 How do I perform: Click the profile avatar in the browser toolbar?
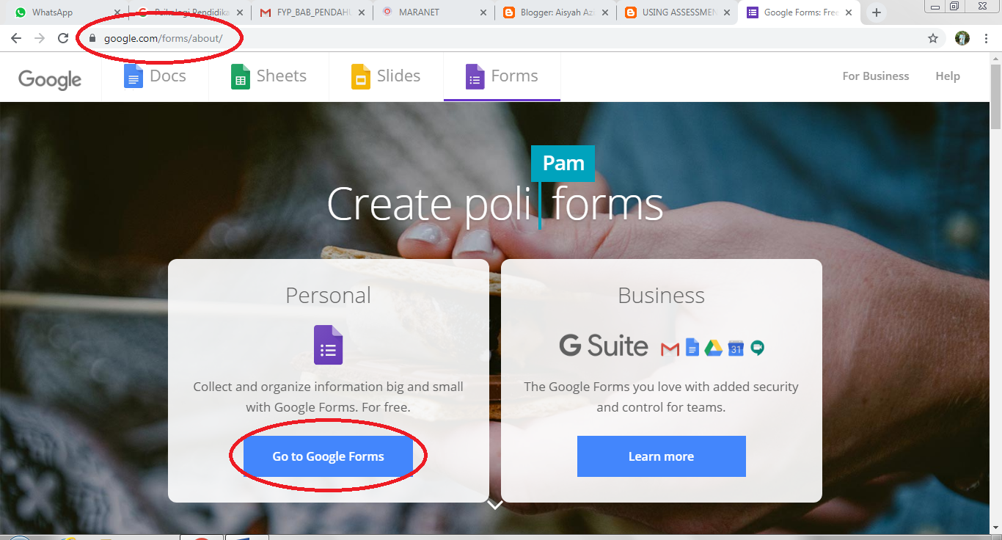pyautogui.click(x=962, y=37)
